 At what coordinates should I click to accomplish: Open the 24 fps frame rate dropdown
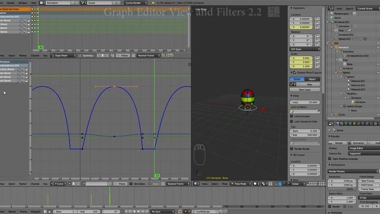point(369,198)
